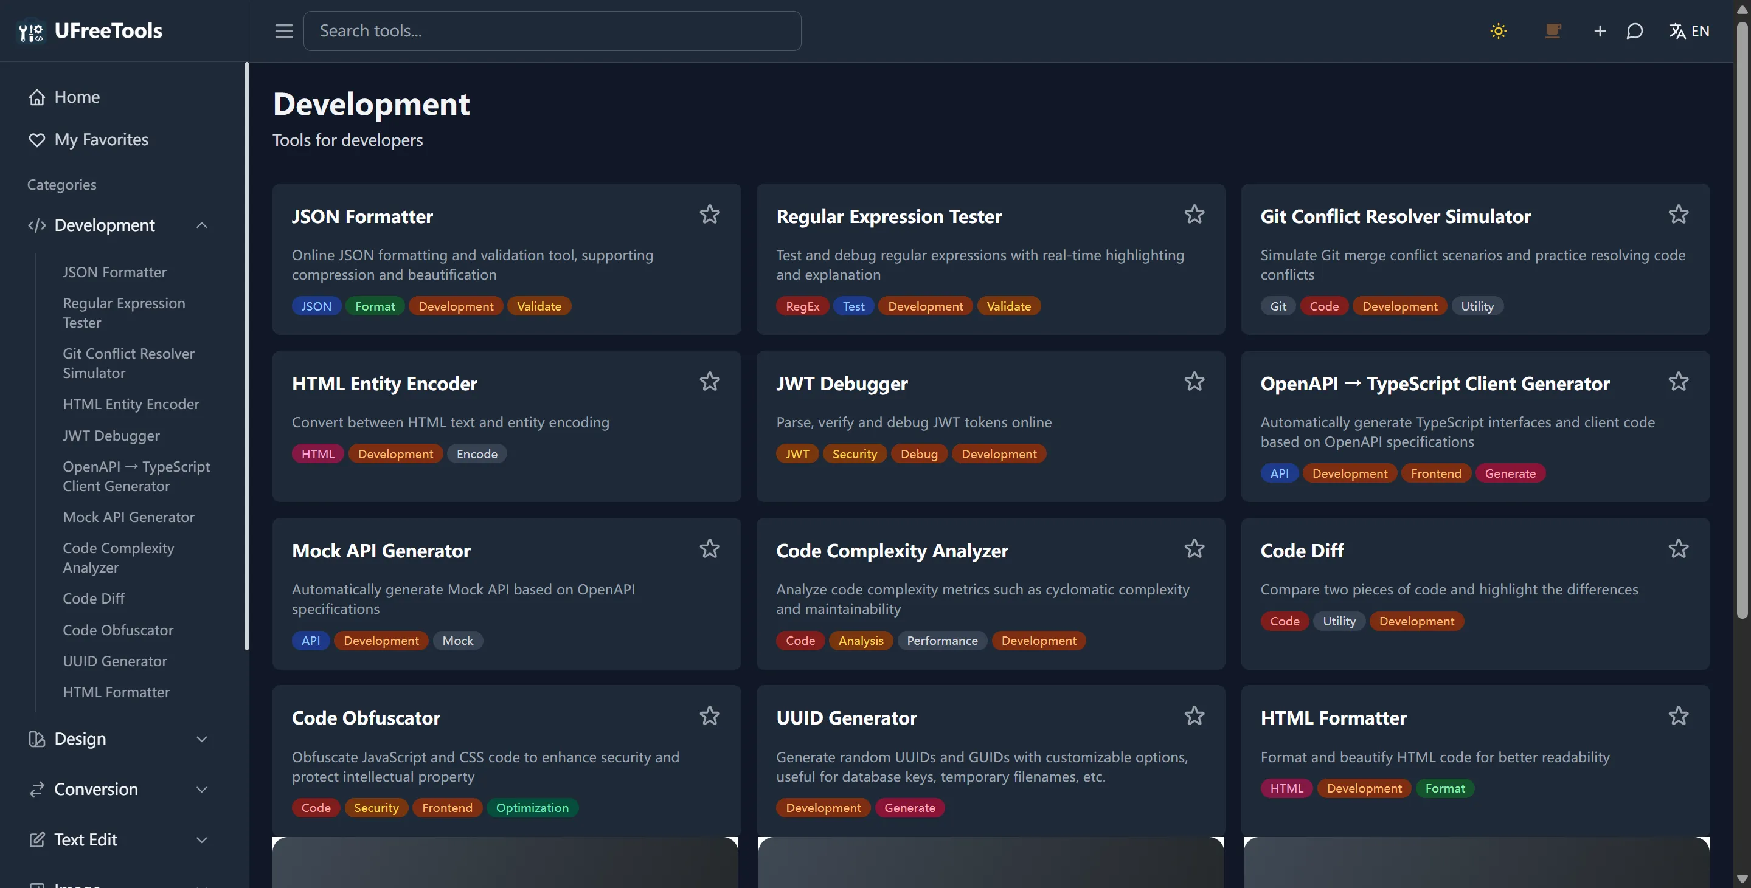Viewport: 1751px width, 888px height.
Task: Click the UFreeTools logo icon
Action: [x=31, y=31]
